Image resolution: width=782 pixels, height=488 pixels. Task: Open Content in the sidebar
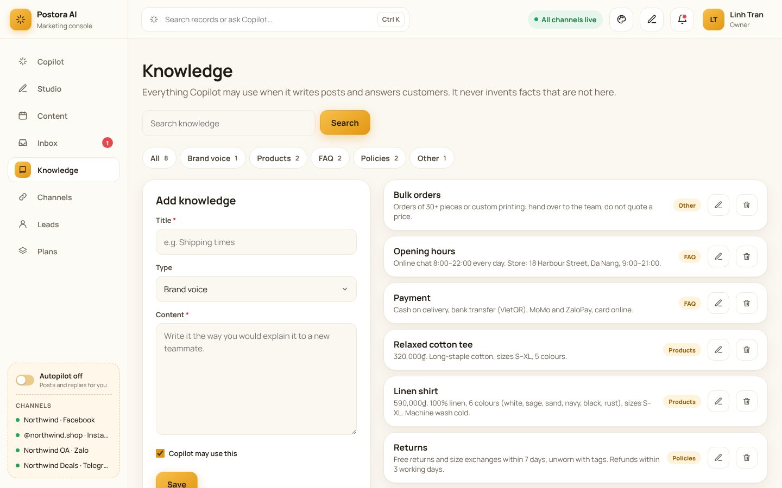pyautogui.click(x=64, y=116)
